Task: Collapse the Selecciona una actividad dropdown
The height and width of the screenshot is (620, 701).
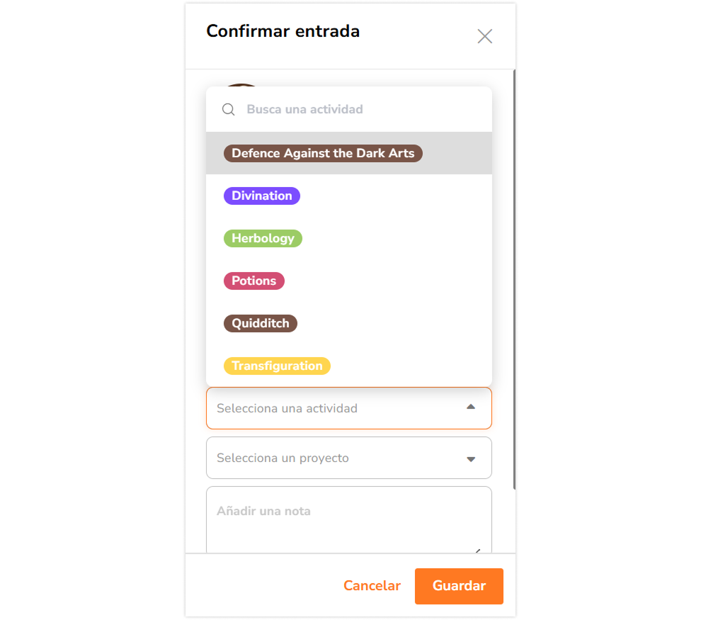Action: pos(340,408)
